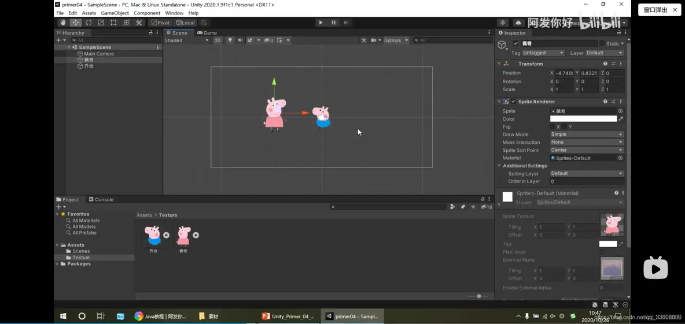Open Sprite Renderer more options menu
Image resolution: width=685 pixels, height=324 pixels.
(x=621, y=102)
